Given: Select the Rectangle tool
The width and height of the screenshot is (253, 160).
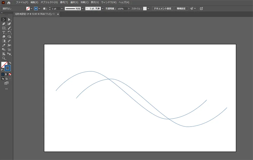Looking at the screenshot, I should click(x=4, y=28).
